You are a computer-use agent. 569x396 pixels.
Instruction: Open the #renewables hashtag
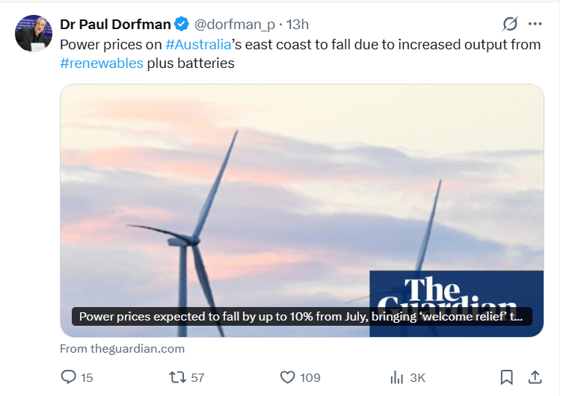(102, 64)
